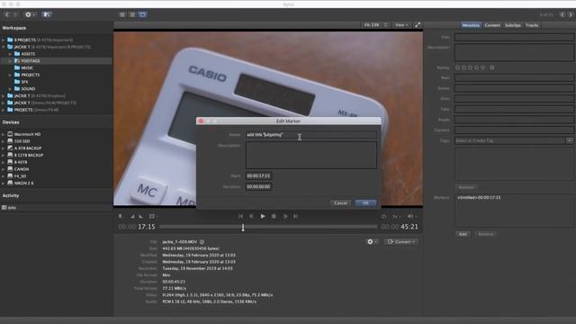The width and height of the screenshot is (576, 324).
Task: Go to next clip arrow at top right
Action: (571, 14)
